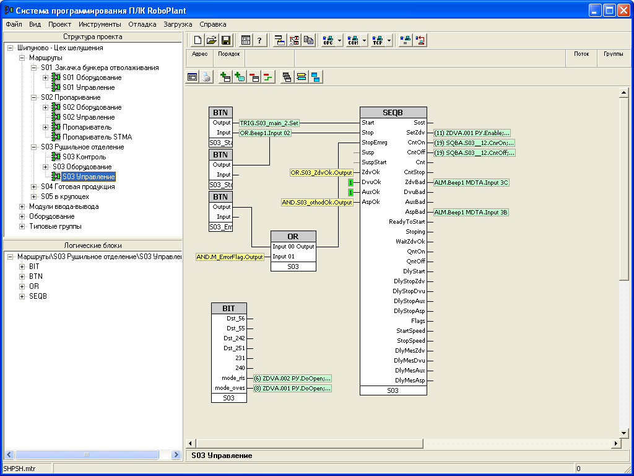The height and width of the screenshot is (476, 634).
Task: Collapse the S02 Пропаривание tree node
Action: [34, 97]
